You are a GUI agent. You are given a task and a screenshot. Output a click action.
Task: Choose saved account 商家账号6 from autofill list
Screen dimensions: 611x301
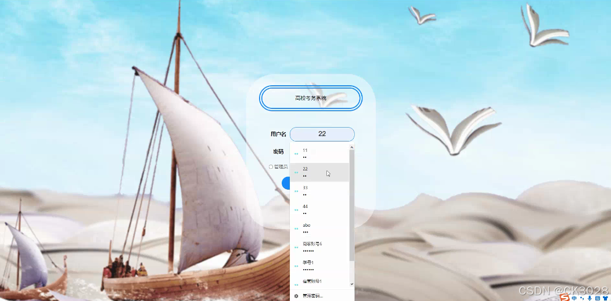pos(319,247)
